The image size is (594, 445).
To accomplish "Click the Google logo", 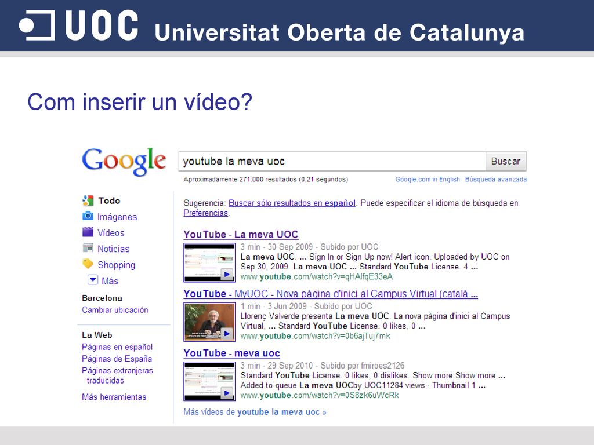I will (124, 162).
